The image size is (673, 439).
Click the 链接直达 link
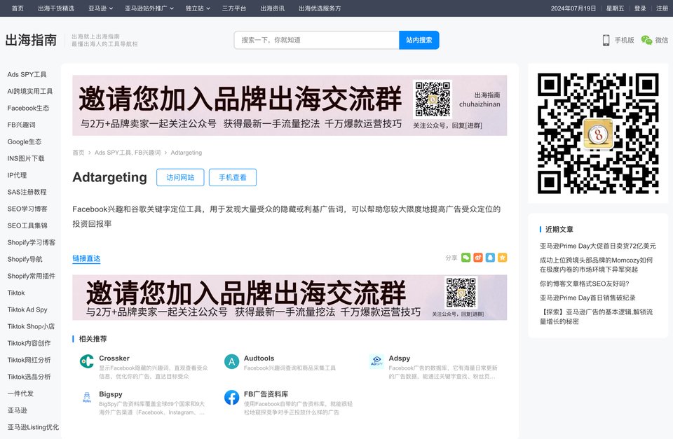[86, 258]
